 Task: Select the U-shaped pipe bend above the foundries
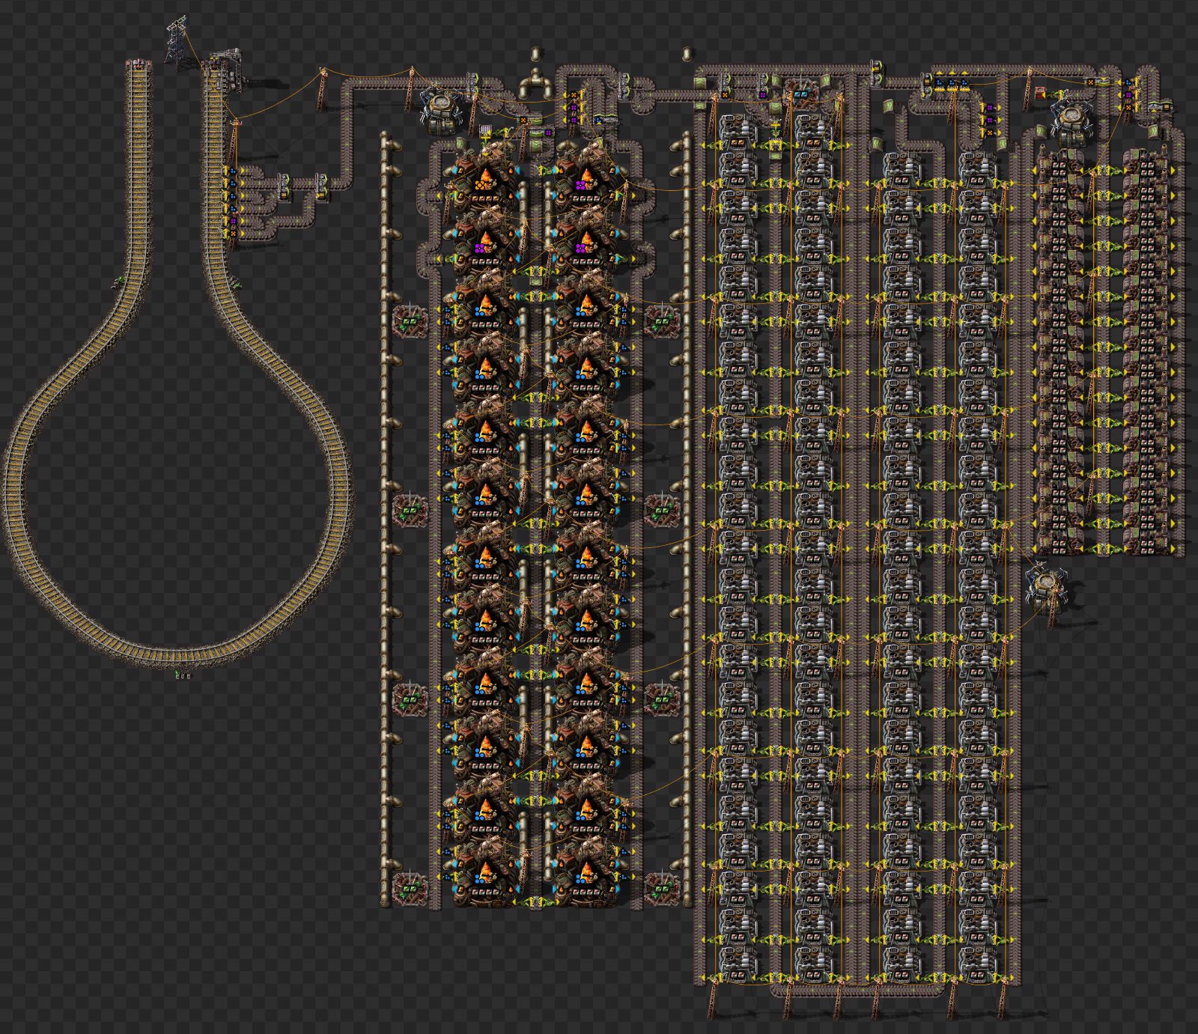click(x=536, y=85)
